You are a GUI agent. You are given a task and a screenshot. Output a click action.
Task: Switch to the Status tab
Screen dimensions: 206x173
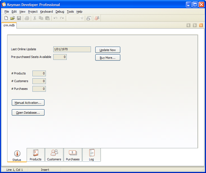[x=17, y=155]
